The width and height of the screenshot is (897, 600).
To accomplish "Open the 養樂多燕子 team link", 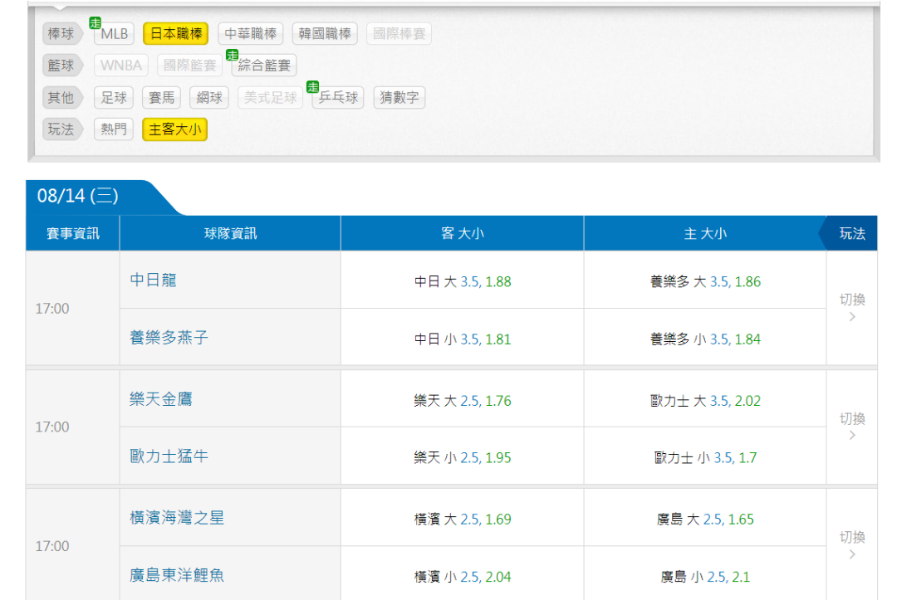I will tap(169, 338).
